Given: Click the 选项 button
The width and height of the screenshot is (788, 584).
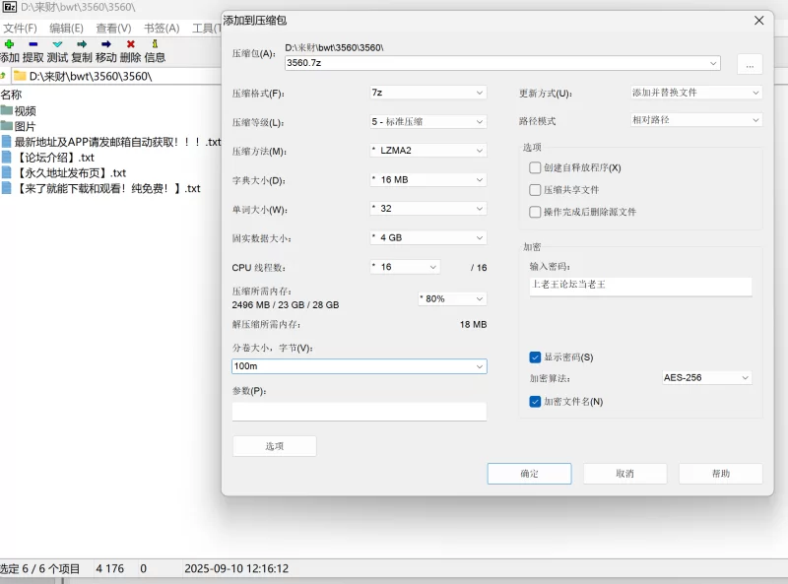Looking at the screenshot, I should coord(275,446).
